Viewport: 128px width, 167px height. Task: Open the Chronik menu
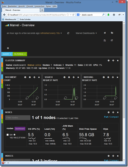30,6
